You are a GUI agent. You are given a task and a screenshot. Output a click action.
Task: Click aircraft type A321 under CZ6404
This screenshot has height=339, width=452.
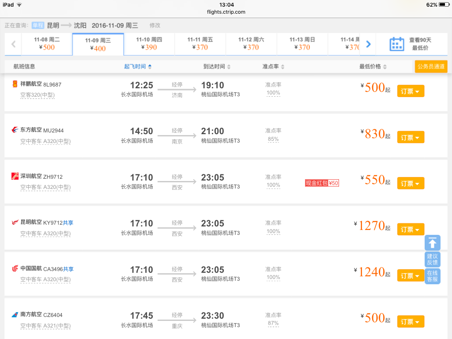coord(45,326)
